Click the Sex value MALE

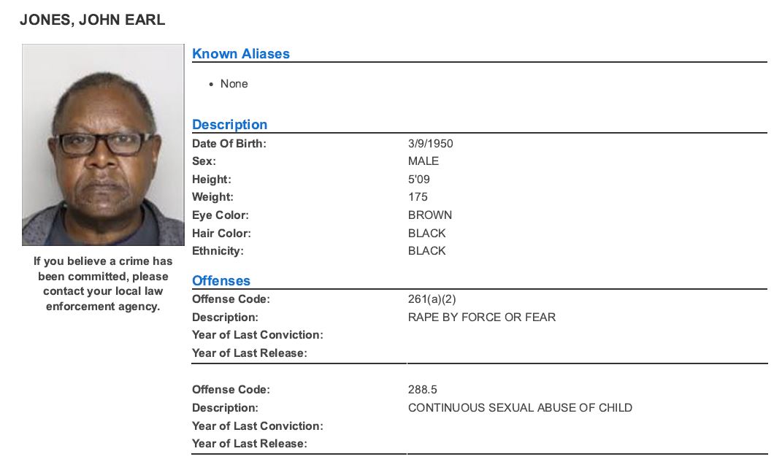tap(423, 161)
